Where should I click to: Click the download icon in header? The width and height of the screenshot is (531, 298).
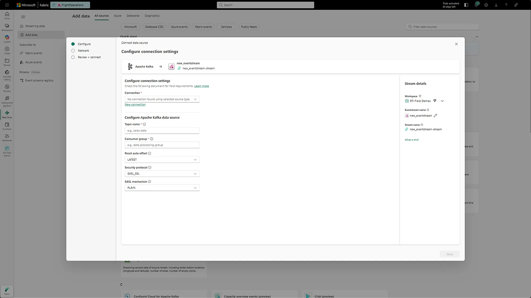tap(496, 5)
